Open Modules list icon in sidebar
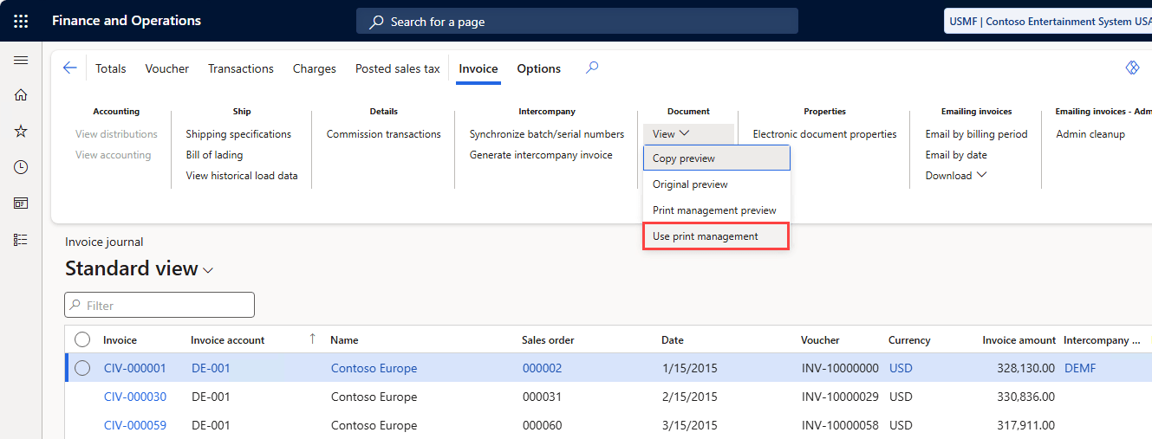 coord(21,240)
